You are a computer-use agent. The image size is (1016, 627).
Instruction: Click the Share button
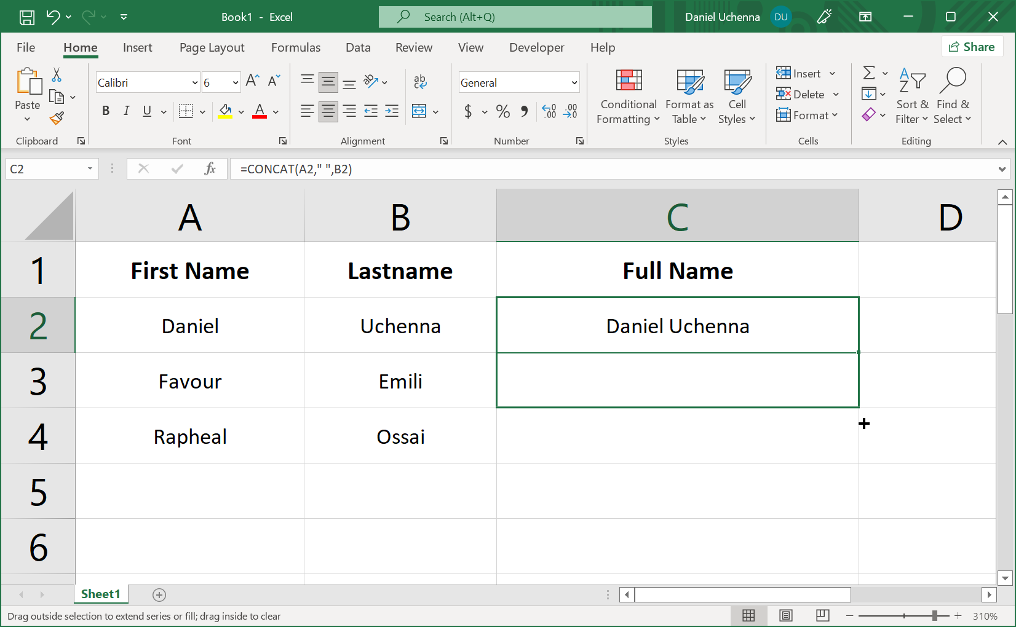tap(972, 46)
